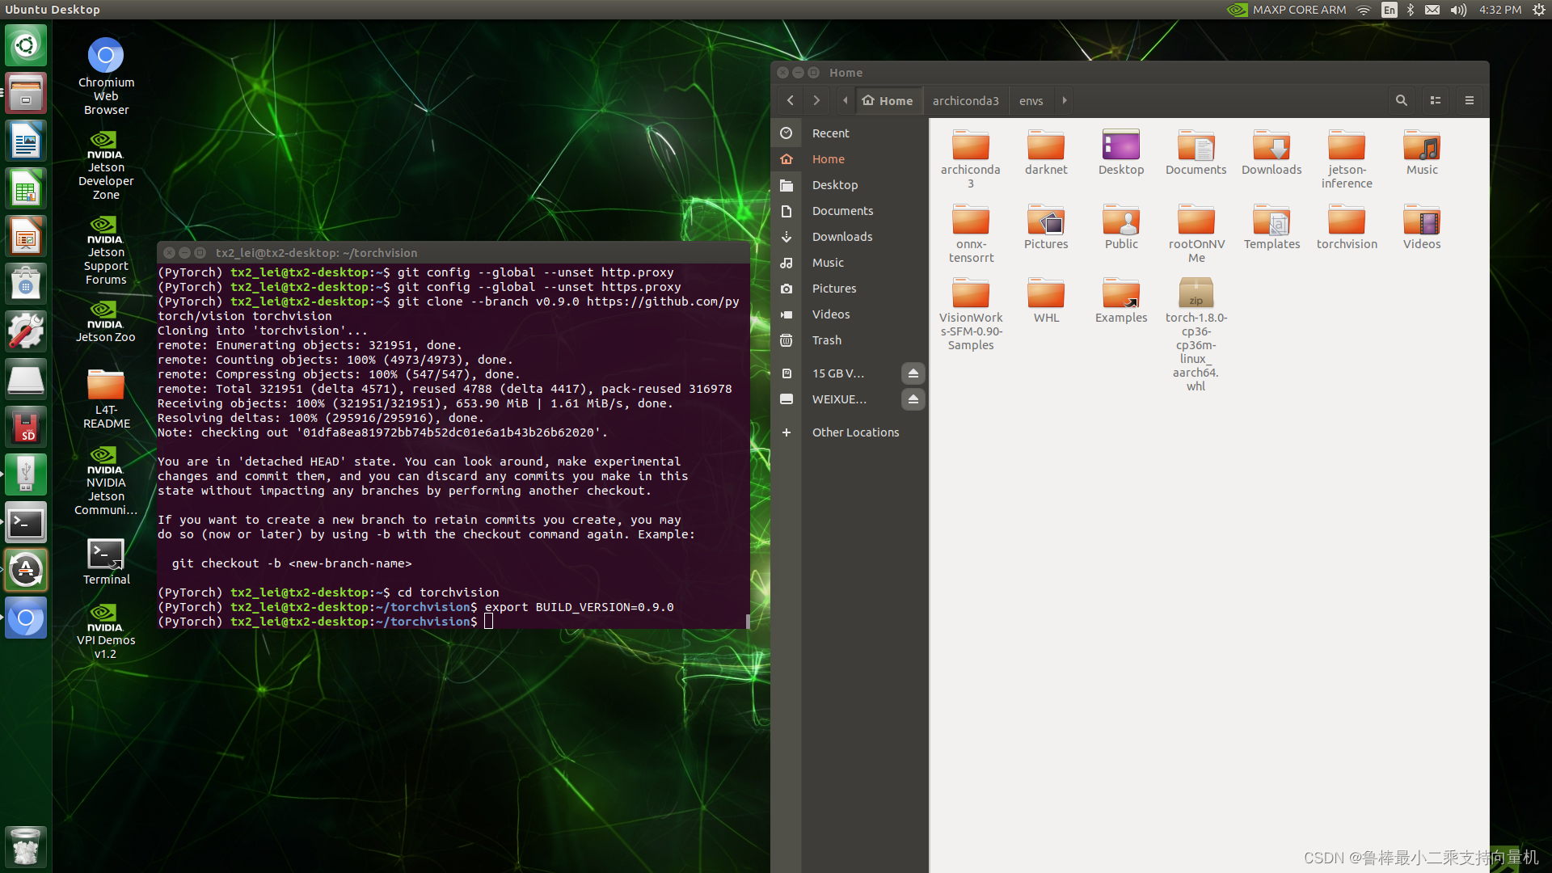This screenshot has height=873, width=1552.
Task: Click the back navigation arrow in file manager
Action: click(x=789, y=100)
